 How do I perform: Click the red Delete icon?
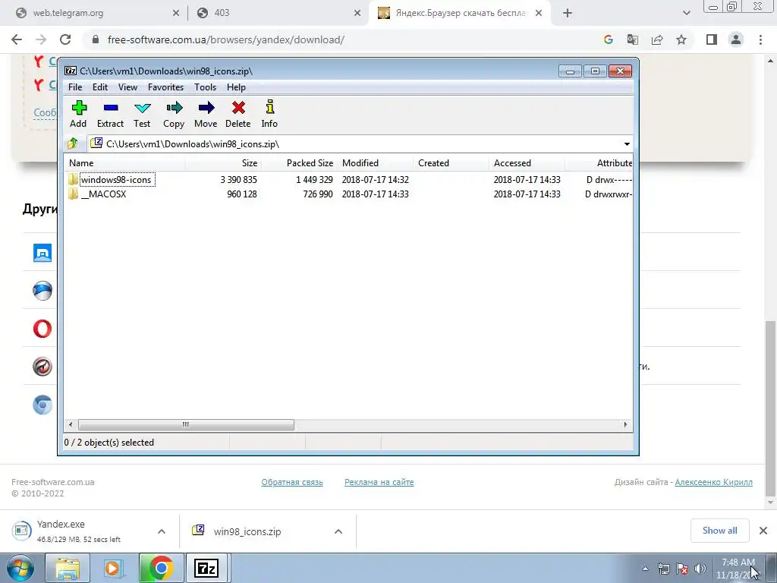[x=238, y=114]
